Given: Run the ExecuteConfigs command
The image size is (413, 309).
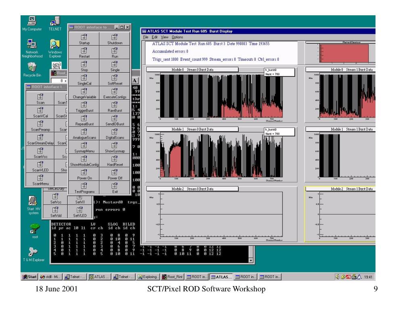Looking at the screenshot, I should [x=115, y=93].
